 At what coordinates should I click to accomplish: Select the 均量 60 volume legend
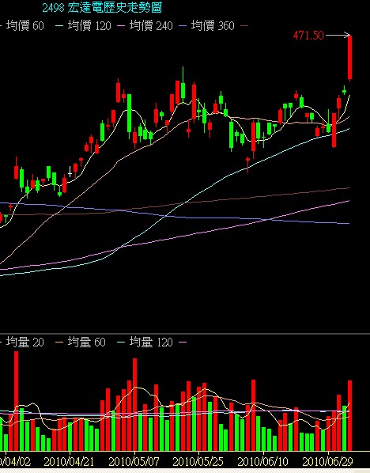point(86,342)
